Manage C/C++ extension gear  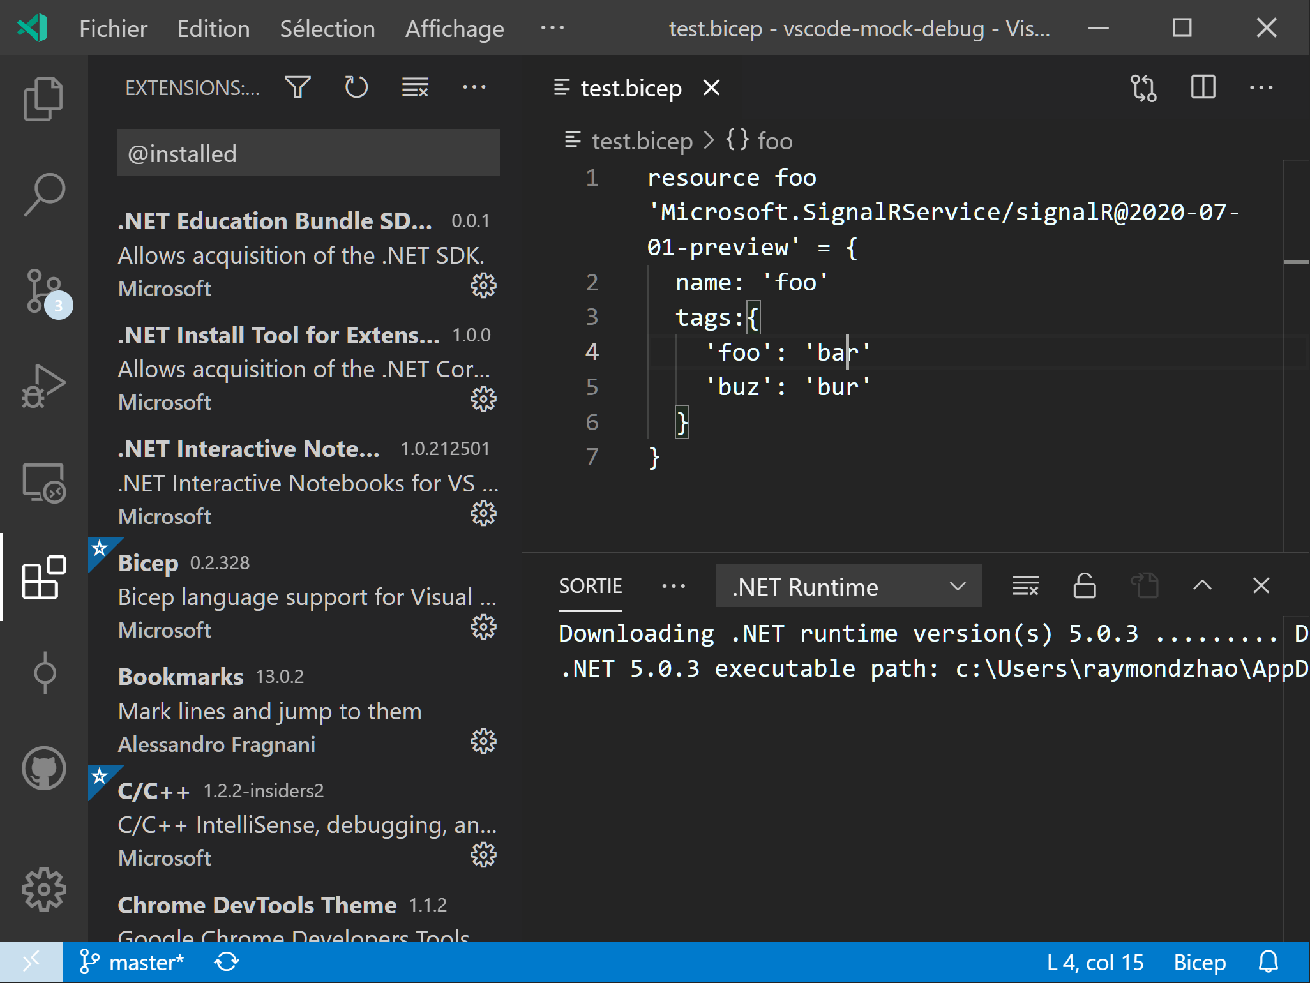tap(483, 855)
